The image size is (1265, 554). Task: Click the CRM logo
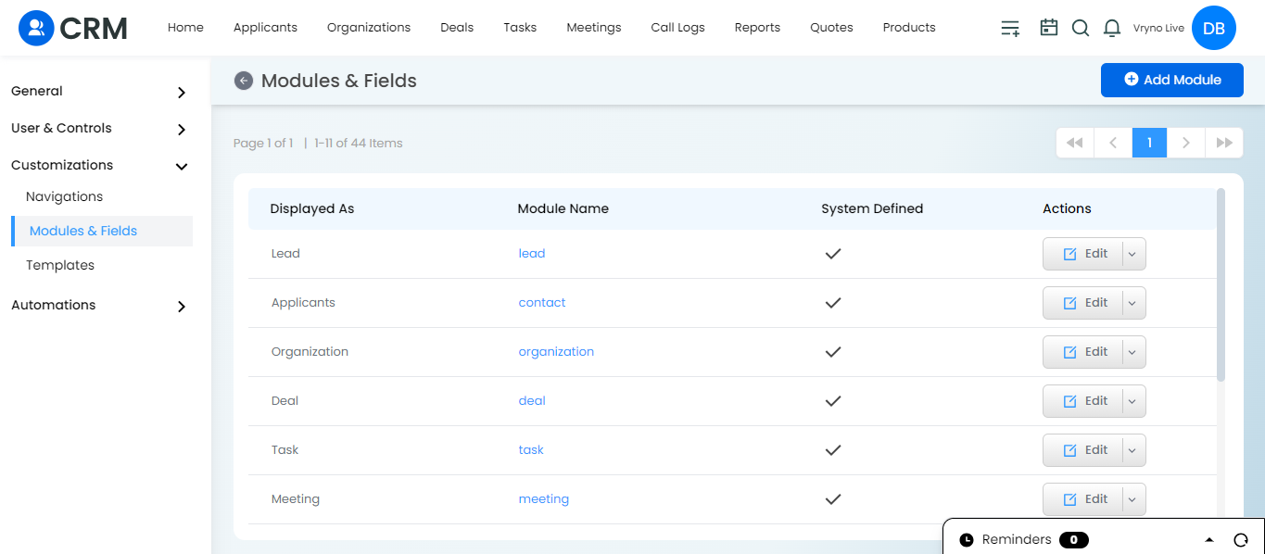(73, 28)
